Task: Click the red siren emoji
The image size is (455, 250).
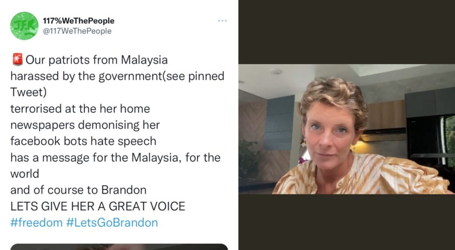Action: (17, 60)
